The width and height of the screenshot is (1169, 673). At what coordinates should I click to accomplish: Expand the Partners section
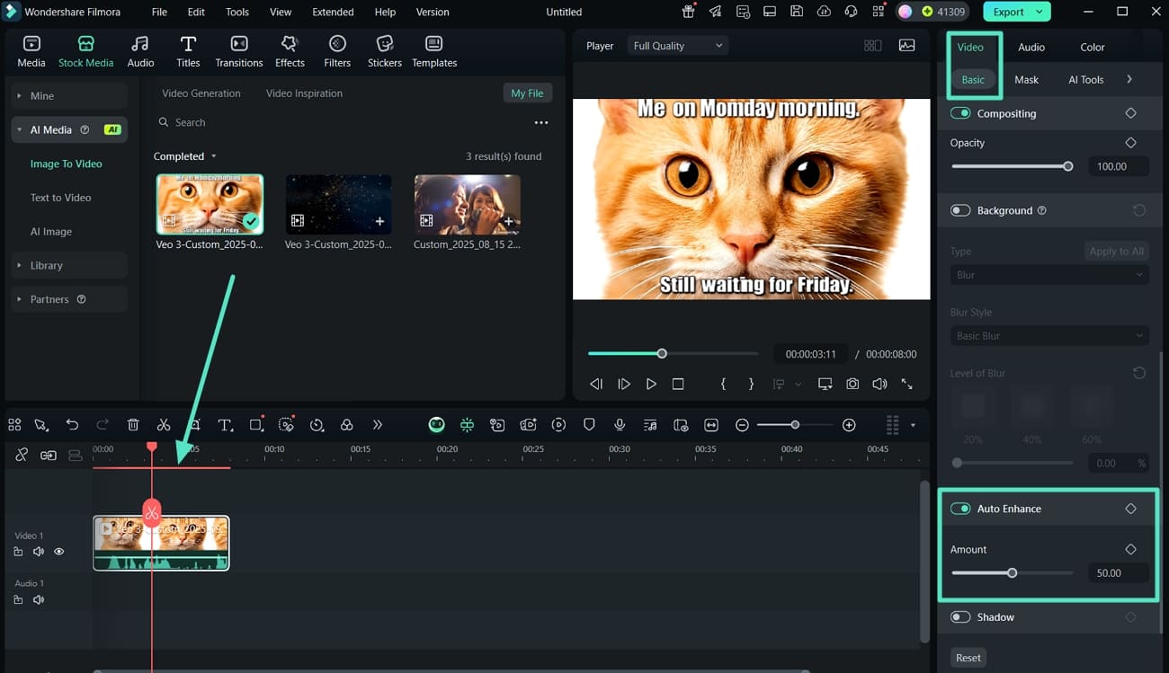coord(67,299)
